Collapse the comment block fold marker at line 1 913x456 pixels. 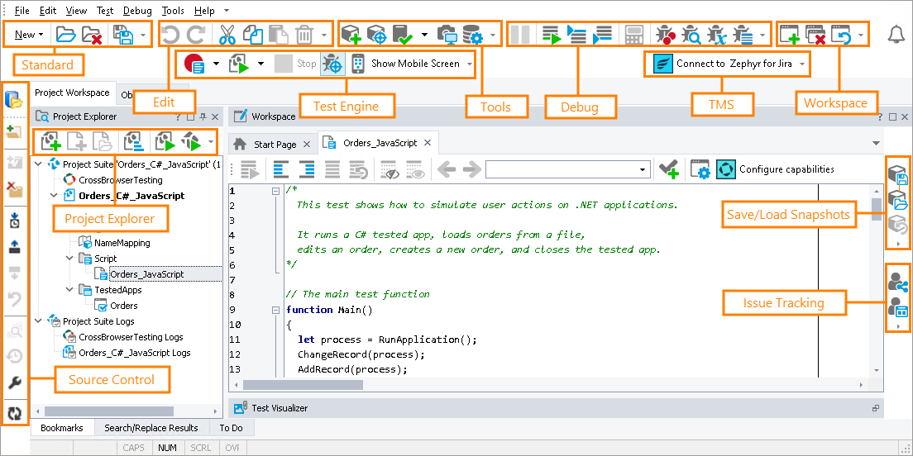[275, 190]
